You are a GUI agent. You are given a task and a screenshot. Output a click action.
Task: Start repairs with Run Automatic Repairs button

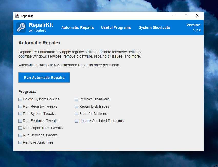tap(44, 78)
